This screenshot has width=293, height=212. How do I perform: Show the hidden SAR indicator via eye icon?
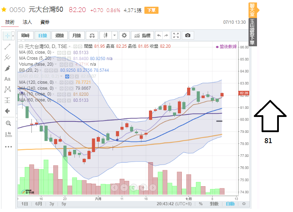pyautogui.click(x=67, y=76)
